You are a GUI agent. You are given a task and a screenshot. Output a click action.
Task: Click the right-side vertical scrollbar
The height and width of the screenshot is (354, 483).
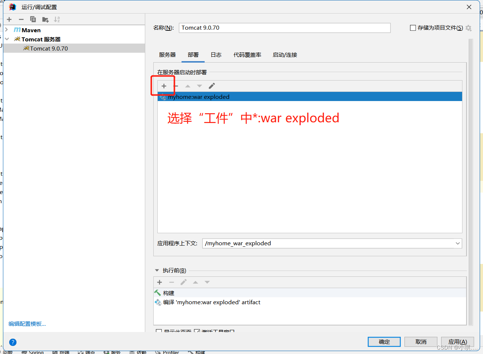pos(471,182)
